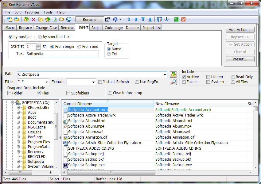Switch to the Remove tab
The image size is (261, 184).
pyautogui.click(x=67, y=28)
